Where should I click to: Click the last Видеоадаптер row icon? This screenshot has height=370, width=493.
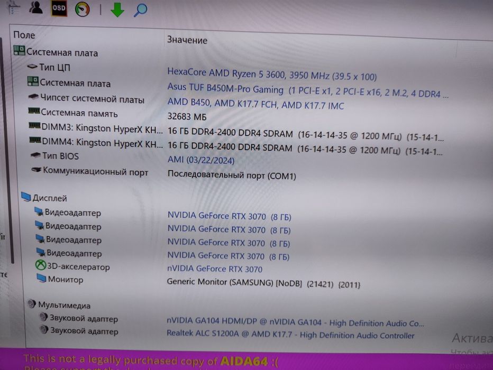pos(41,252)
